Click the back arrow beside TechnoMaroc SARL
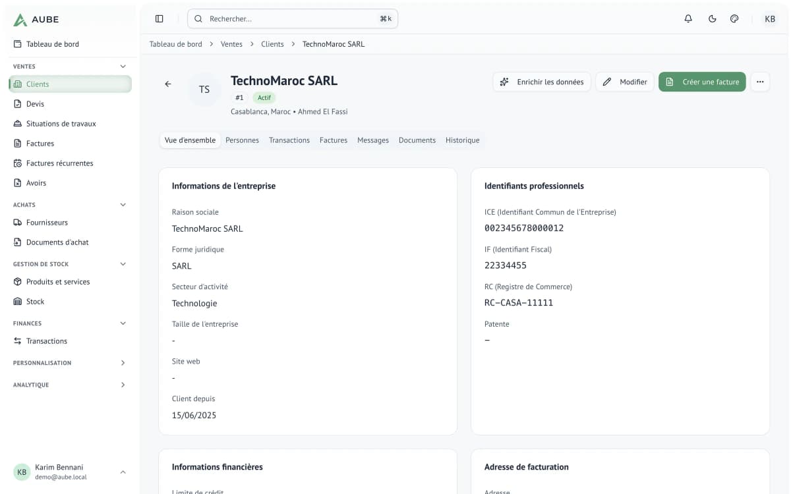The width and height of the screenshot is (791, 494). 168,84
